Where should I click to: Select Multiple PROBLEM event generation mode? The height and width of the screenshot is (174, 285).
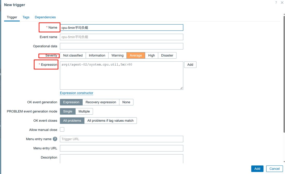pos(84,111)
